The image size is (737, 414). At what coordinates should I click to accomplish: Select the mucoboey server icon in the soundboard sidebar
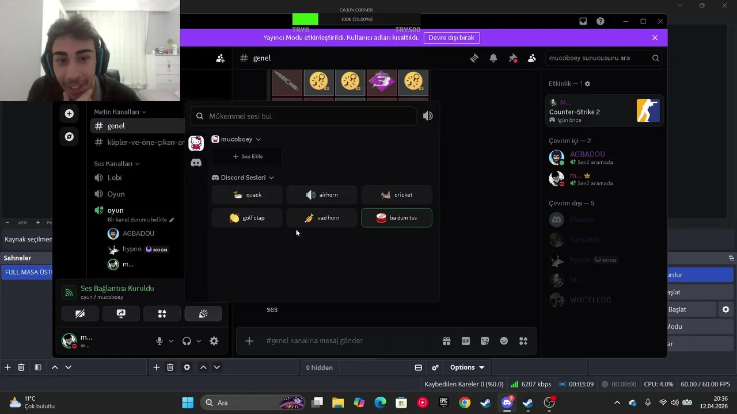tap(196, 143)
